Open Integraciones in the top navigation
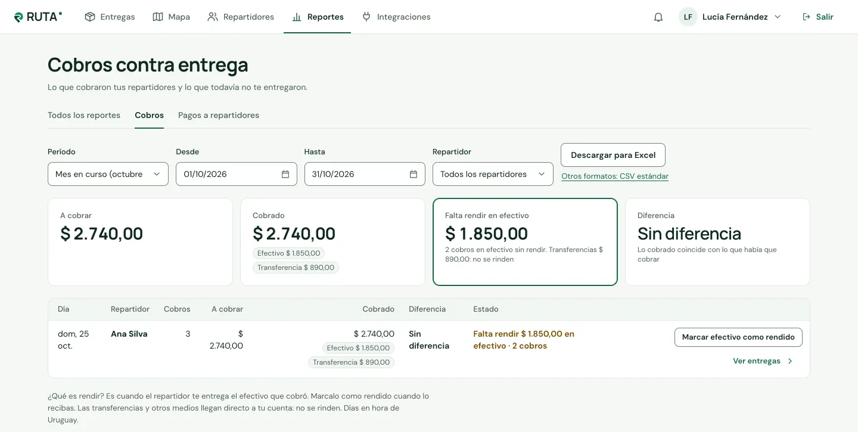 click(x=396, y=17)
